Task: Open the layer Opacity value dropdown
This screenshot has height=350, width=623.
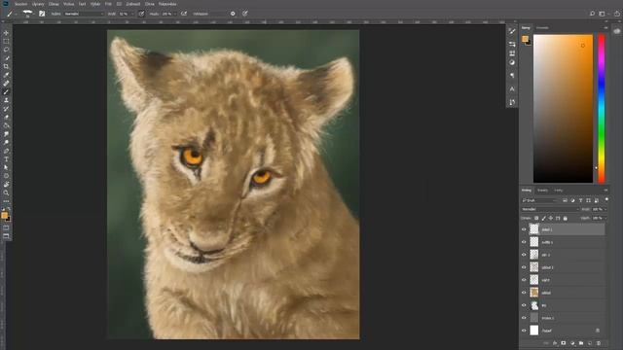Action: pyautogui.click(x=605, y=209)
